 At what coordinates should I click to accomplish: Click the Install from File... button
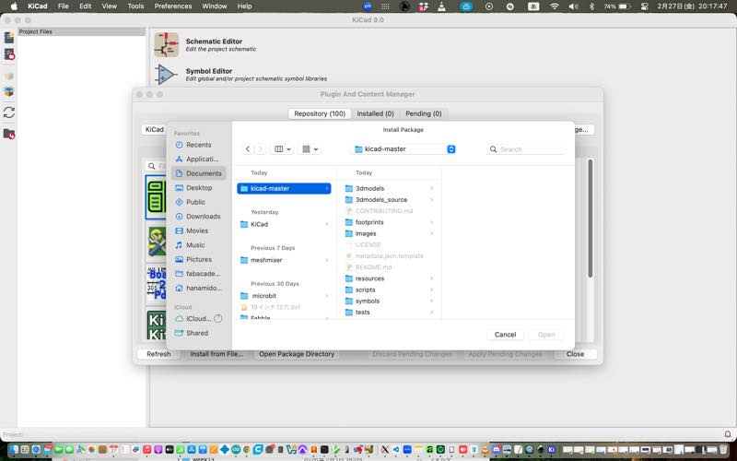[216, 354]
